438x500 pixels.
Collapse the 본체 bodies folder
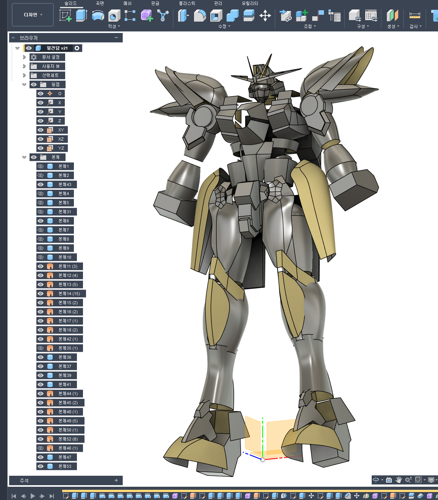[x=24, y=157]
